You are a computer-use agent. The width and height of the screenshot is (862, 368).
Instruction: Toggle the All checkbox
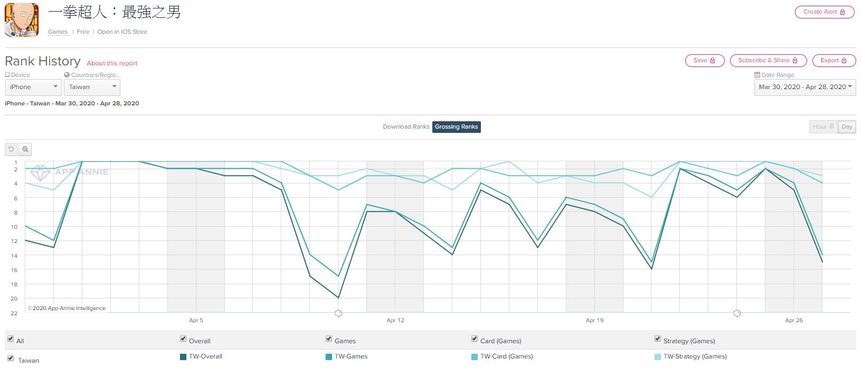[11, 338]
